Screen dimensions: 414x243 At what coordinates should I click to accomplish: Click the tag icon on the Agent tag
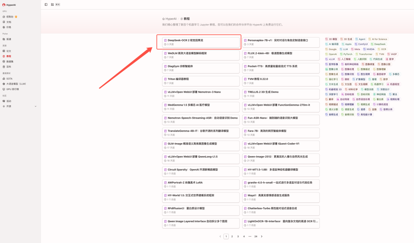pos(357,39)
